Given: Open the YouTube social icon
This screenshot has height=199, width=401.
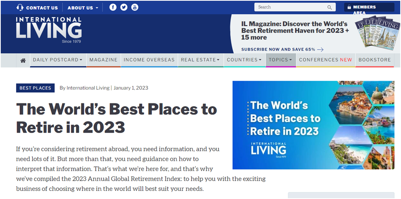Looking at the screenshot, I should pyautogui.click(x=135, y=7).
